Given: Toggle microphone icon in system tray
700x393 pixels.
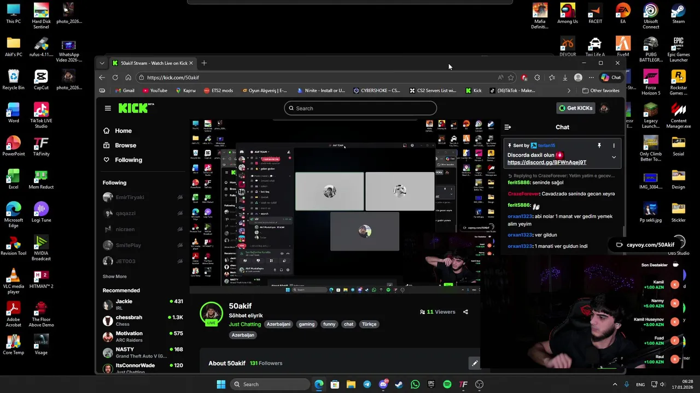Looking at the screenshot, I should [627, 384].
